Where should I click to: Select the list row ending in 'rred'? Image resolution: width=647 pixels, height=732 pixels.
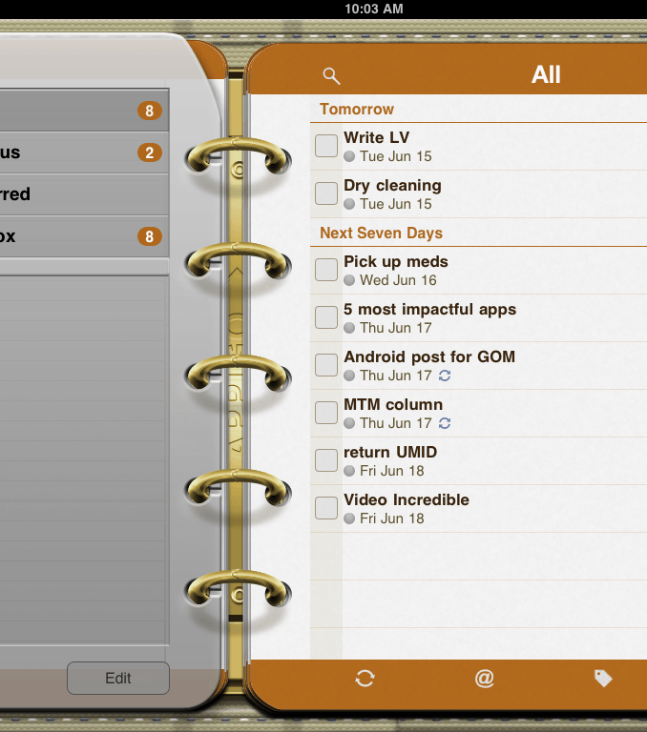click(x=84, y=194)
